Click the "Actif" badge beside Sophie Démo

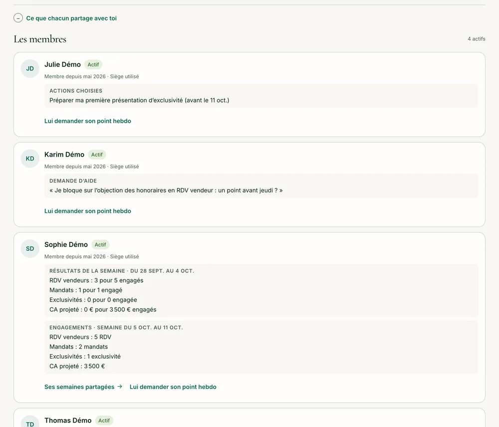(100, 245)
